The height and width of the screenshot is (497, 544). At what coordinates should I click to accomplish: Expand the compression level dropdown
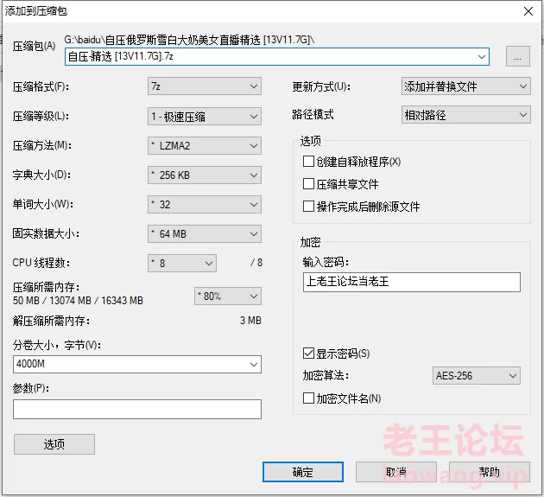[x=204, y=116]
